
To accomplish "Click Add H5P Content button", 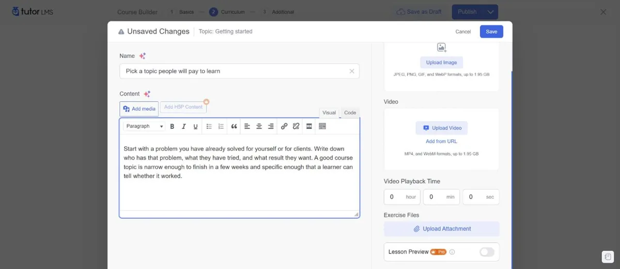I will point(183,107).
